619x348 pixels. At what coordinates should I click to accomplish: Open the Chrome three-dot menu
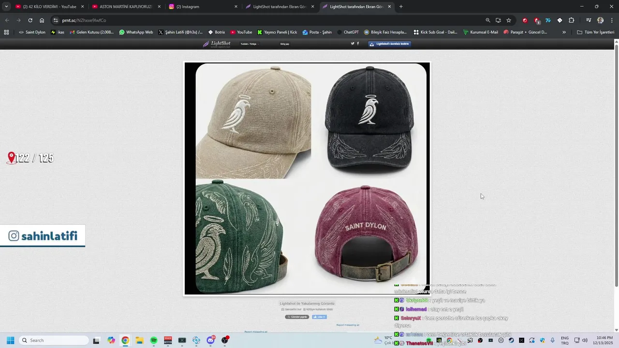pyautogui.click(x=612, y=20)
